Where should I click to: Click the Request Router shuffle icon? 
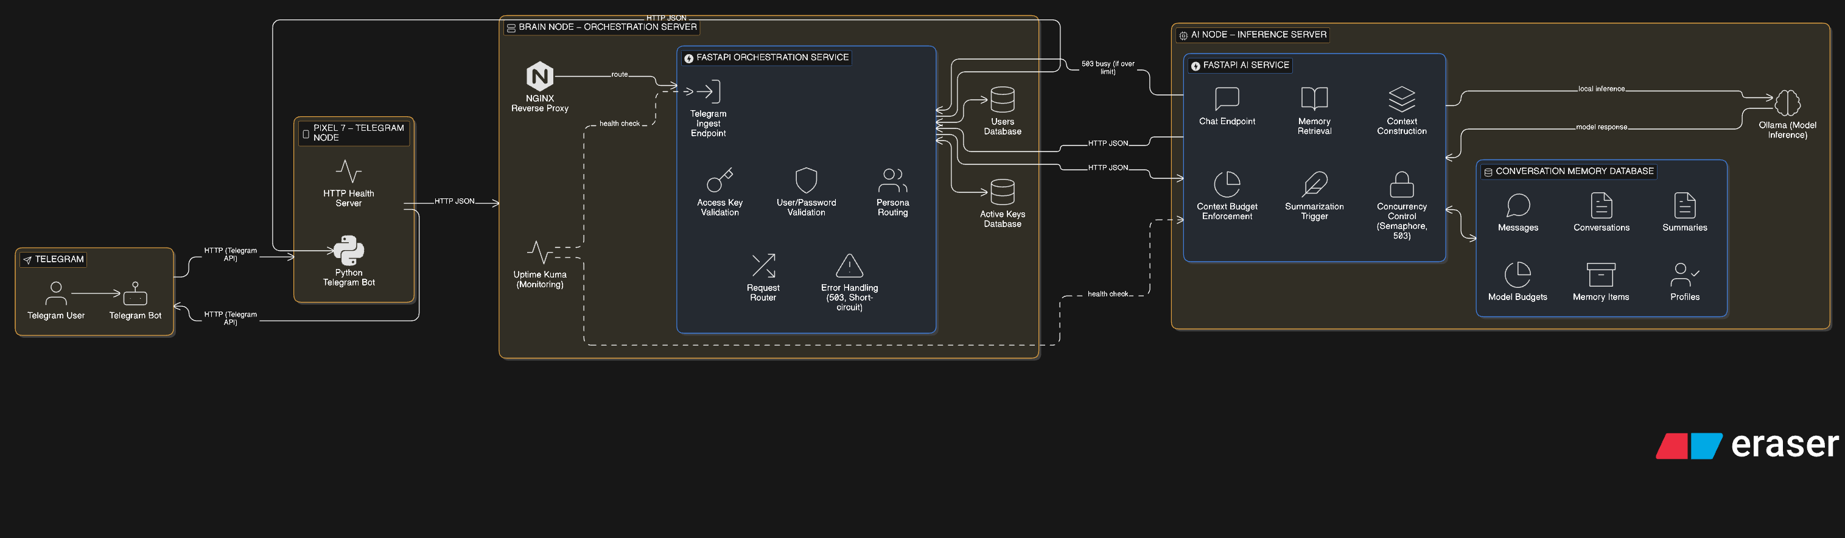coord(763,266)
